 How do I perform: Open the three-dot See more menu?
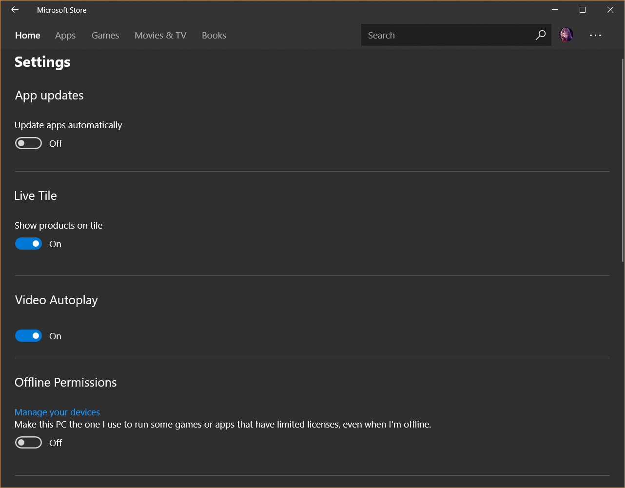(595, 35)
